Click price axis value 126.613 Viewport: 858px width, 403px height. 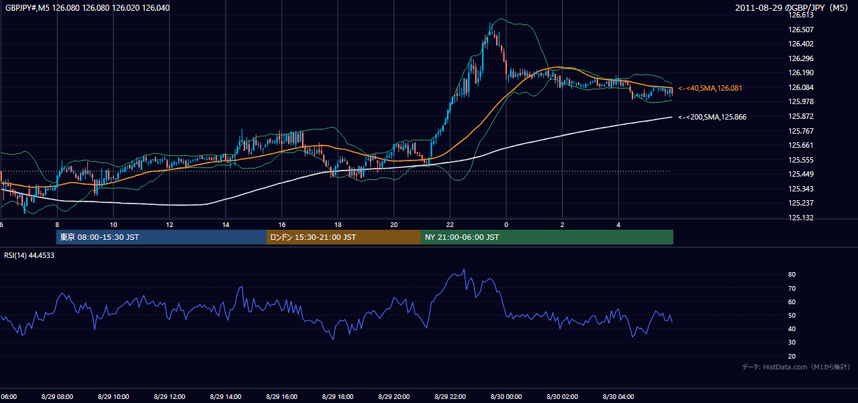tap(801, 15)
